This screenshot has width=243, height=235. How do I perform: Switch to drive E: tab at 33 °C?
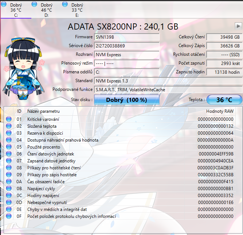click(x=77, y=10)
